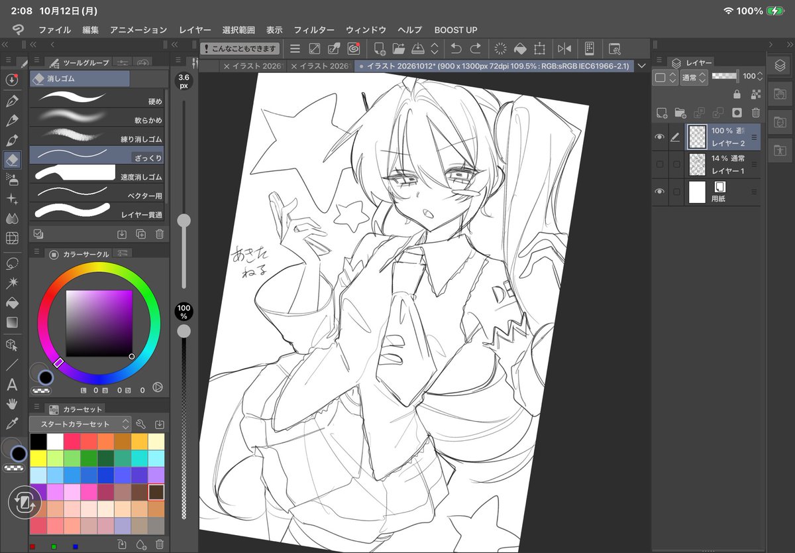795x553 pixels.
Task: Select the Text tool
Action: pos(12,385)
